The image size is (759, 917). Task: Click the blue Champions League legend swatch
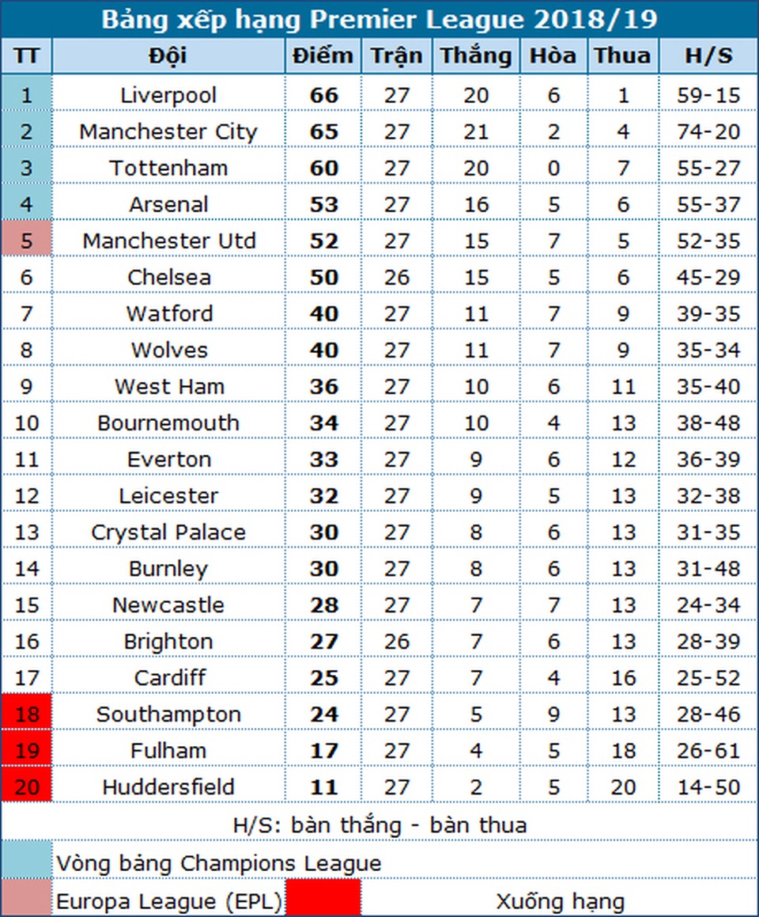tap(26, 861)
